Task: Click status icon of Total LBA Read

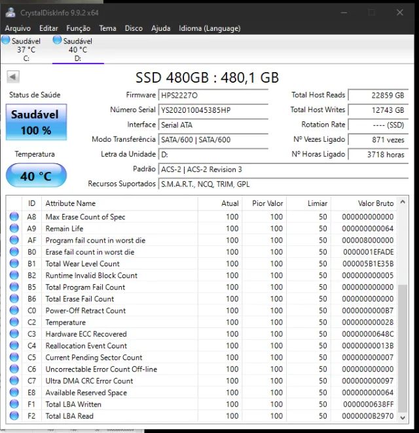Action: (x=14, y=415)
